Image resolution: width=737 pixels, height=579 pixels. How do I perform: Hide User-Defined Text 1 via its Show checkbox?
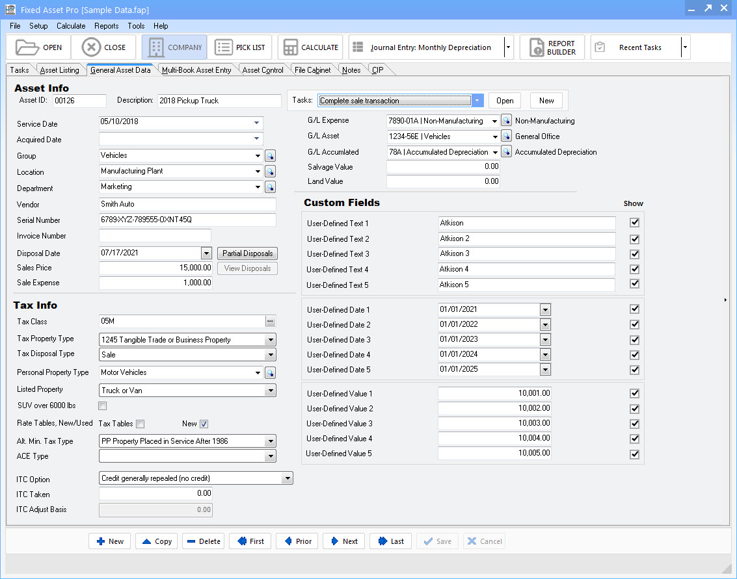[x=634, y=222]
